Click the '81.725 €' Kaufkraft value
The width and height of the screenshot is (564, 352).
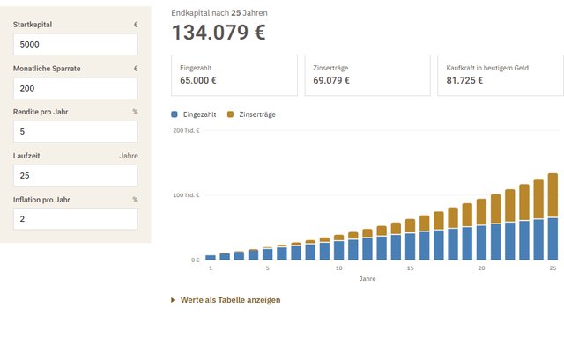(464, 80)
